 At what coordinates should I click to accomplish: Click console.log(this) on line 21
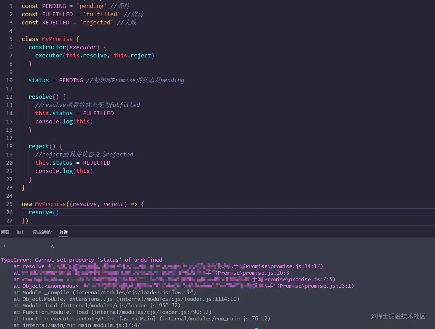(64, 171)
